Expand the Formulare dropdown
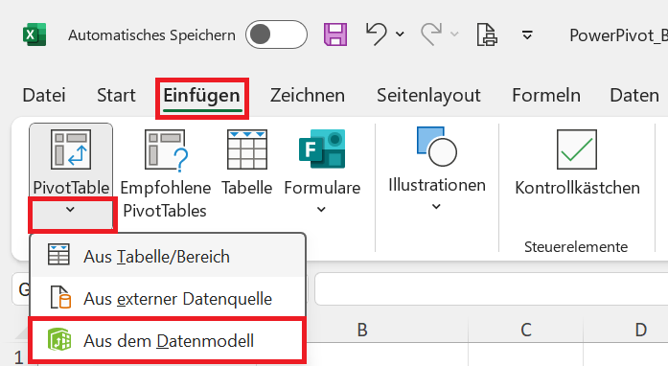 tap(322, 210)
